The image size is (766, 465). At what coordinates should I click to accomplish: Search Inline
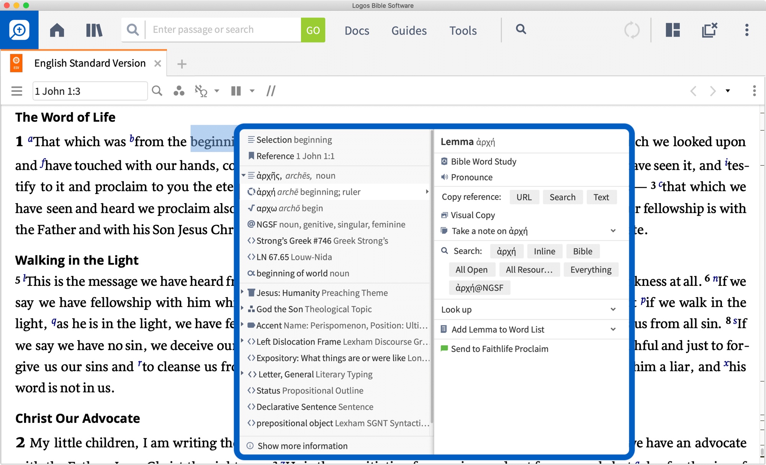point(545,251)
